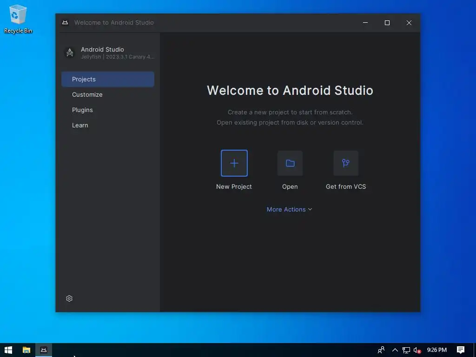The height and width of the screenshot is (357, 476).
Task: Open the notification center icon
Action: (461, 350)
